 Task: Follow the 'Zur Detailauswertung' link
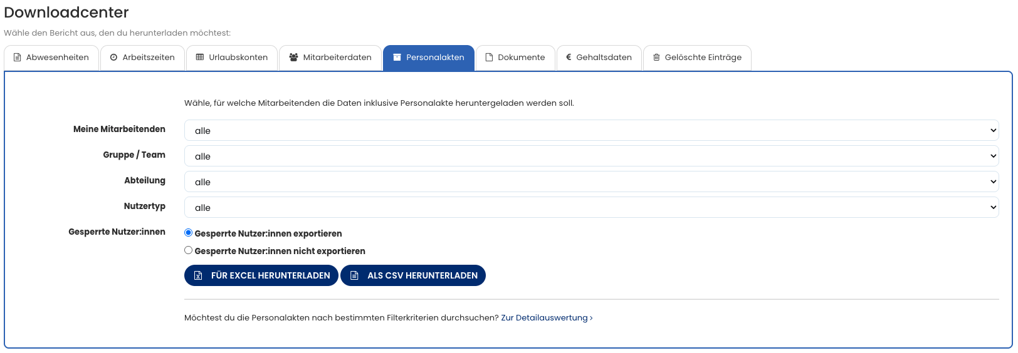[546, 318]
